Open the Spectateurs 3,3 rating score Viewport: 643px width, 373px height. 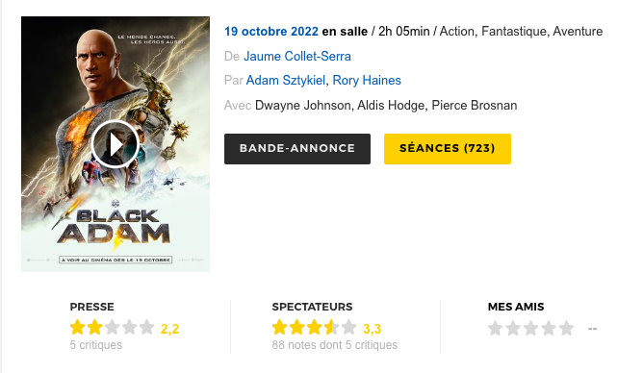(x=372, y=329)
